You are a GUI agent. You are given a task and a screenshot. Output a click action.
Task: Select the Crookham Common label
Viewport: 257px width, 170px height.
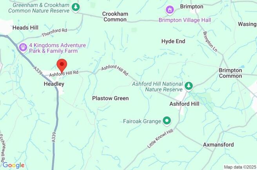tap(115, 17)
